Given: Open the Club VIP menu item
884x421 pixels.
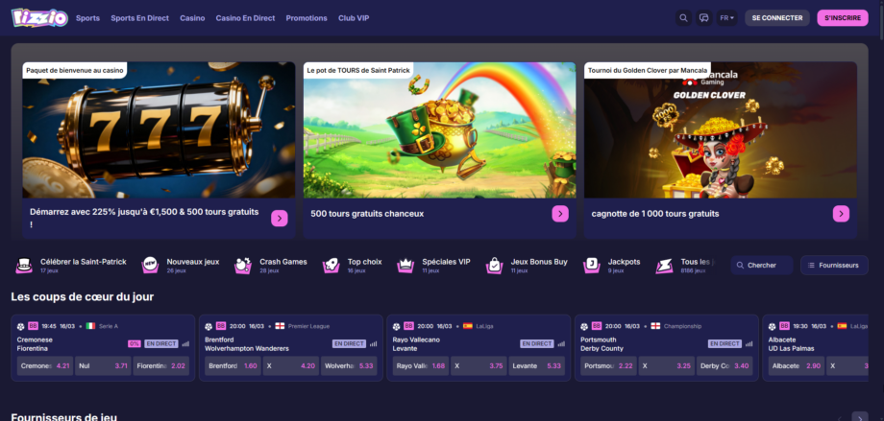Looking at the screenshot, I should (x=355, y=18).
